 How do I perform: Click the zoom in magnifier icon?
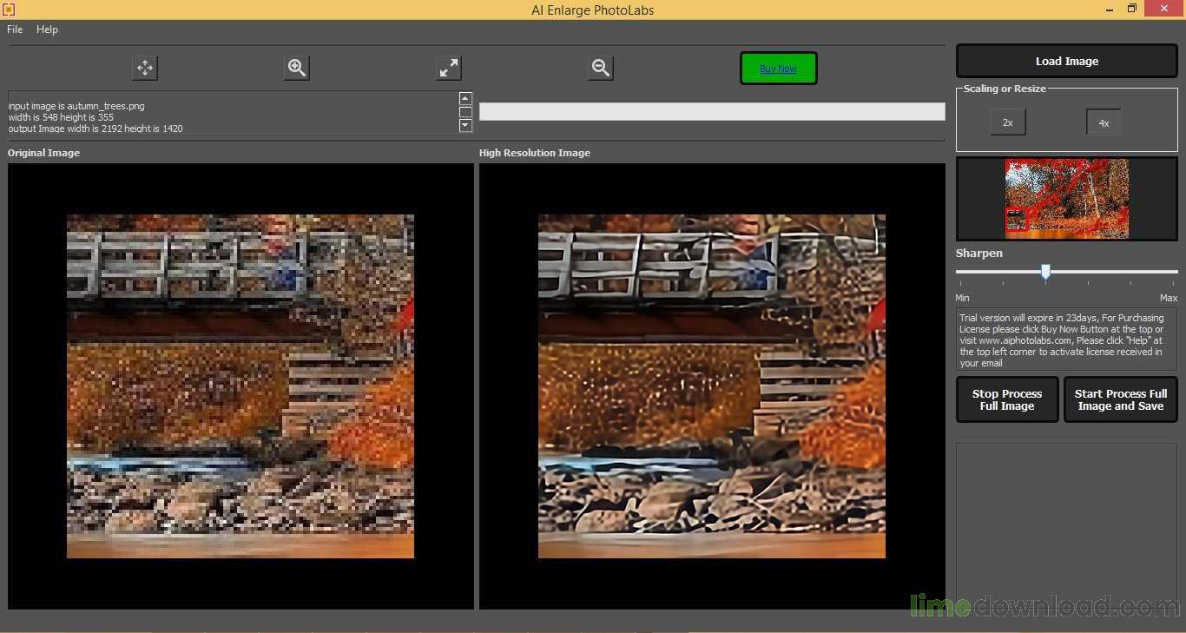[297, 68]
